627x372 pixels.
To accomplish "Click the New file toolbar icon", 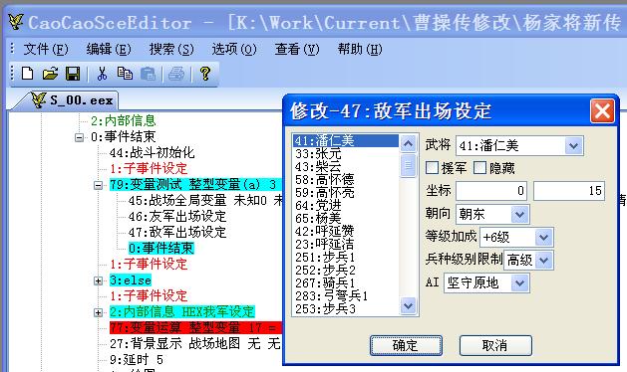I will click(x=27, y=74).
